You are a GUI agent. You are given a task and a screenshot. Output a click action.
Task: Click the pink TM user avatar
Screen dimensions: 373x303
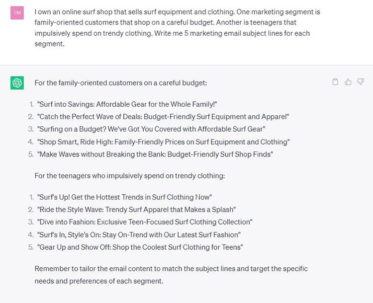(17, 12)
